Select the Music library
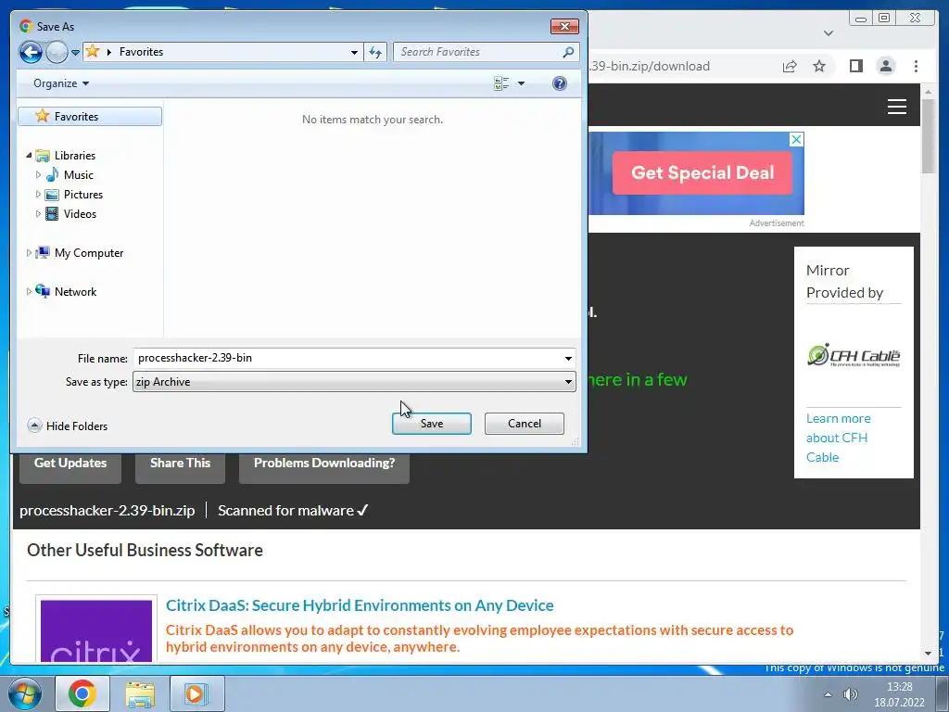The image size is (949, 712). pyautogui.click(x=78, y=175)
